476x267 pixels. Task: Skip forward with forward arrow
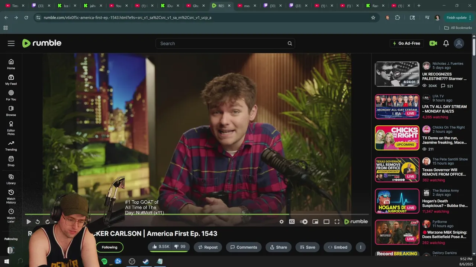coord(48,222)
